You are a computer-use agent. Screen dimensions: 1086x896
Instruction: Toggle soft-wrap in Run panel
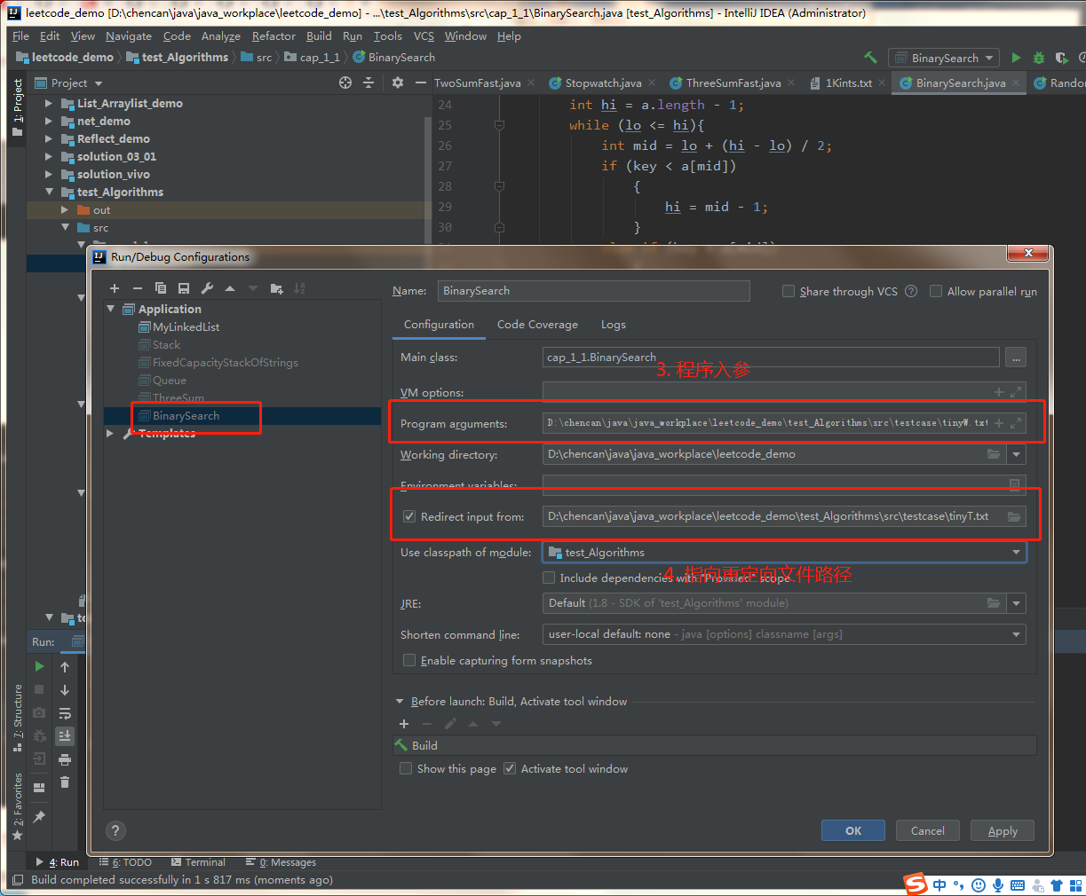pos(65,713)
